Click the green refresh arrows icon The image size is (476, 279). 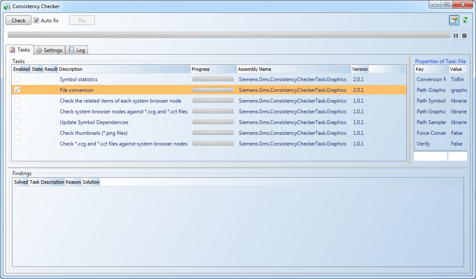(465, 20)
